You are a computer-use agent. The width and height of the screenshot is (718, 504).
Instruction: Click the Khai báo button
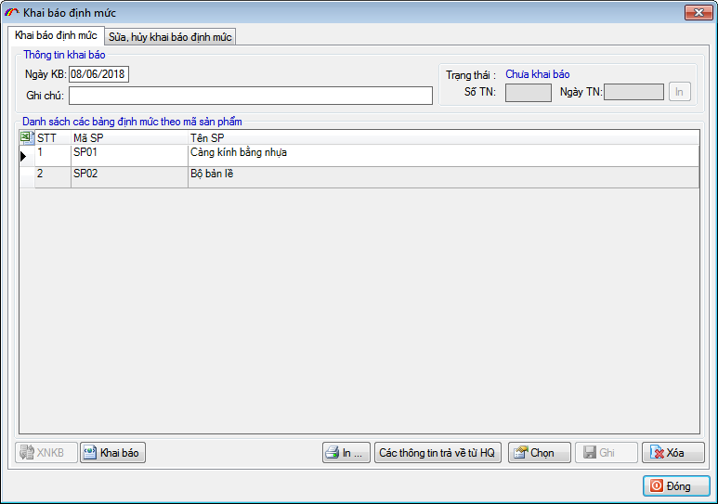pyautogui.click(x=112, y=453)
